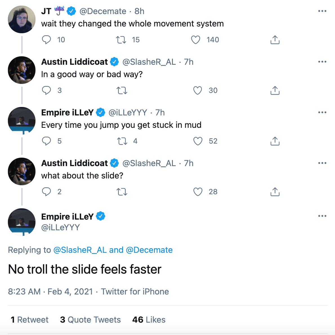Open JT's profile picture
The height and width of the screenshot is (335, 335).
tap(22, 19)
